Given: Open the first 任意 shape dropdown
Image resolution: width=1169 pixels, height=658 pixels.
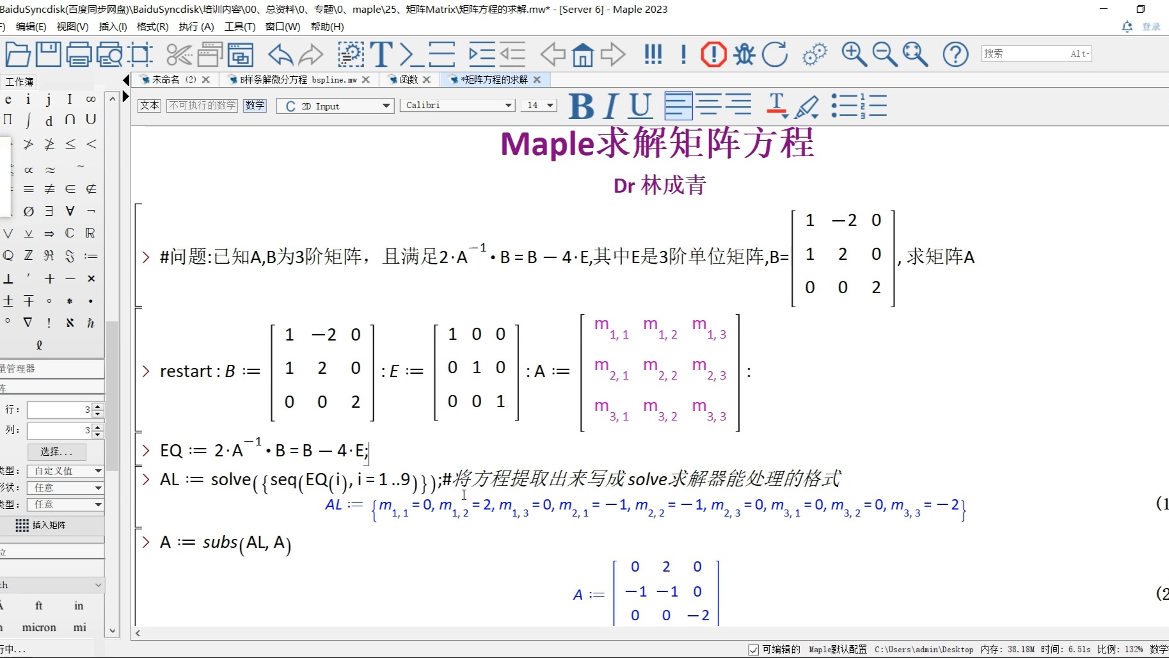Looking at the screenshot, I should point(65,488).
